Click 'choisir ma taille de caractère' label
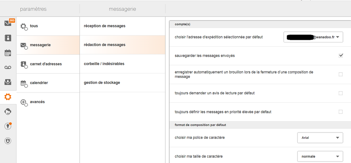351x163 pixels. [199, 156]
